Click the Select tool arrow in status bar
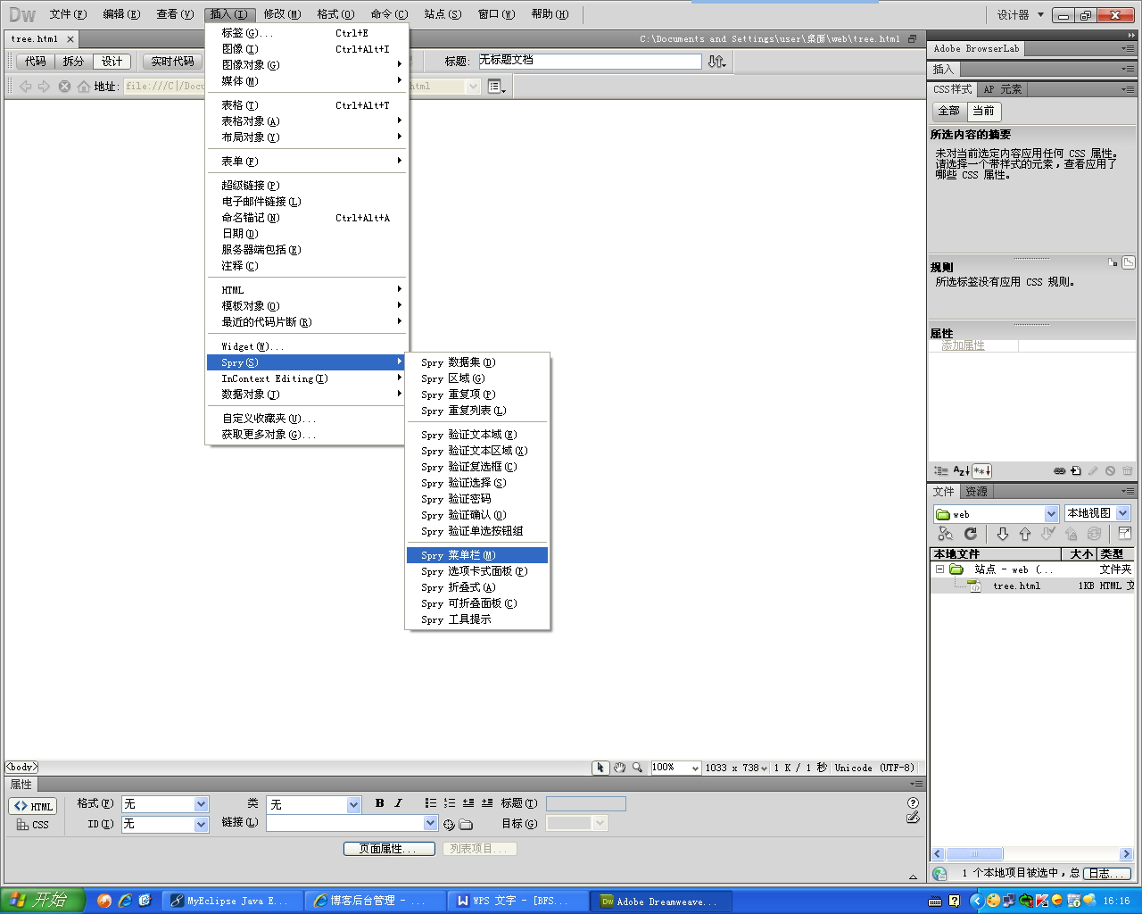This screenshot has height=914, width=1142. [600, 768]
